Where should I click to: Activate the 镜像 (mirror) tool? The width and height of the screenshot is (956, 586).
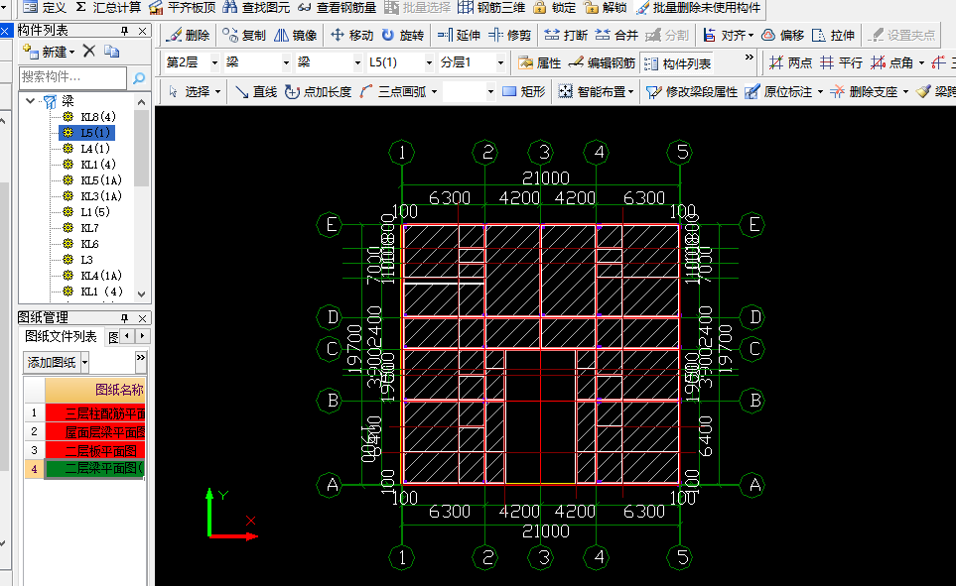coord(296,36)
